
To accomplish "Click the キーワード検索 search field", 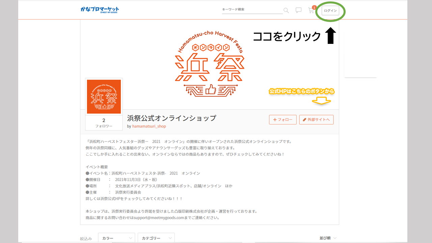I will 252,10.
